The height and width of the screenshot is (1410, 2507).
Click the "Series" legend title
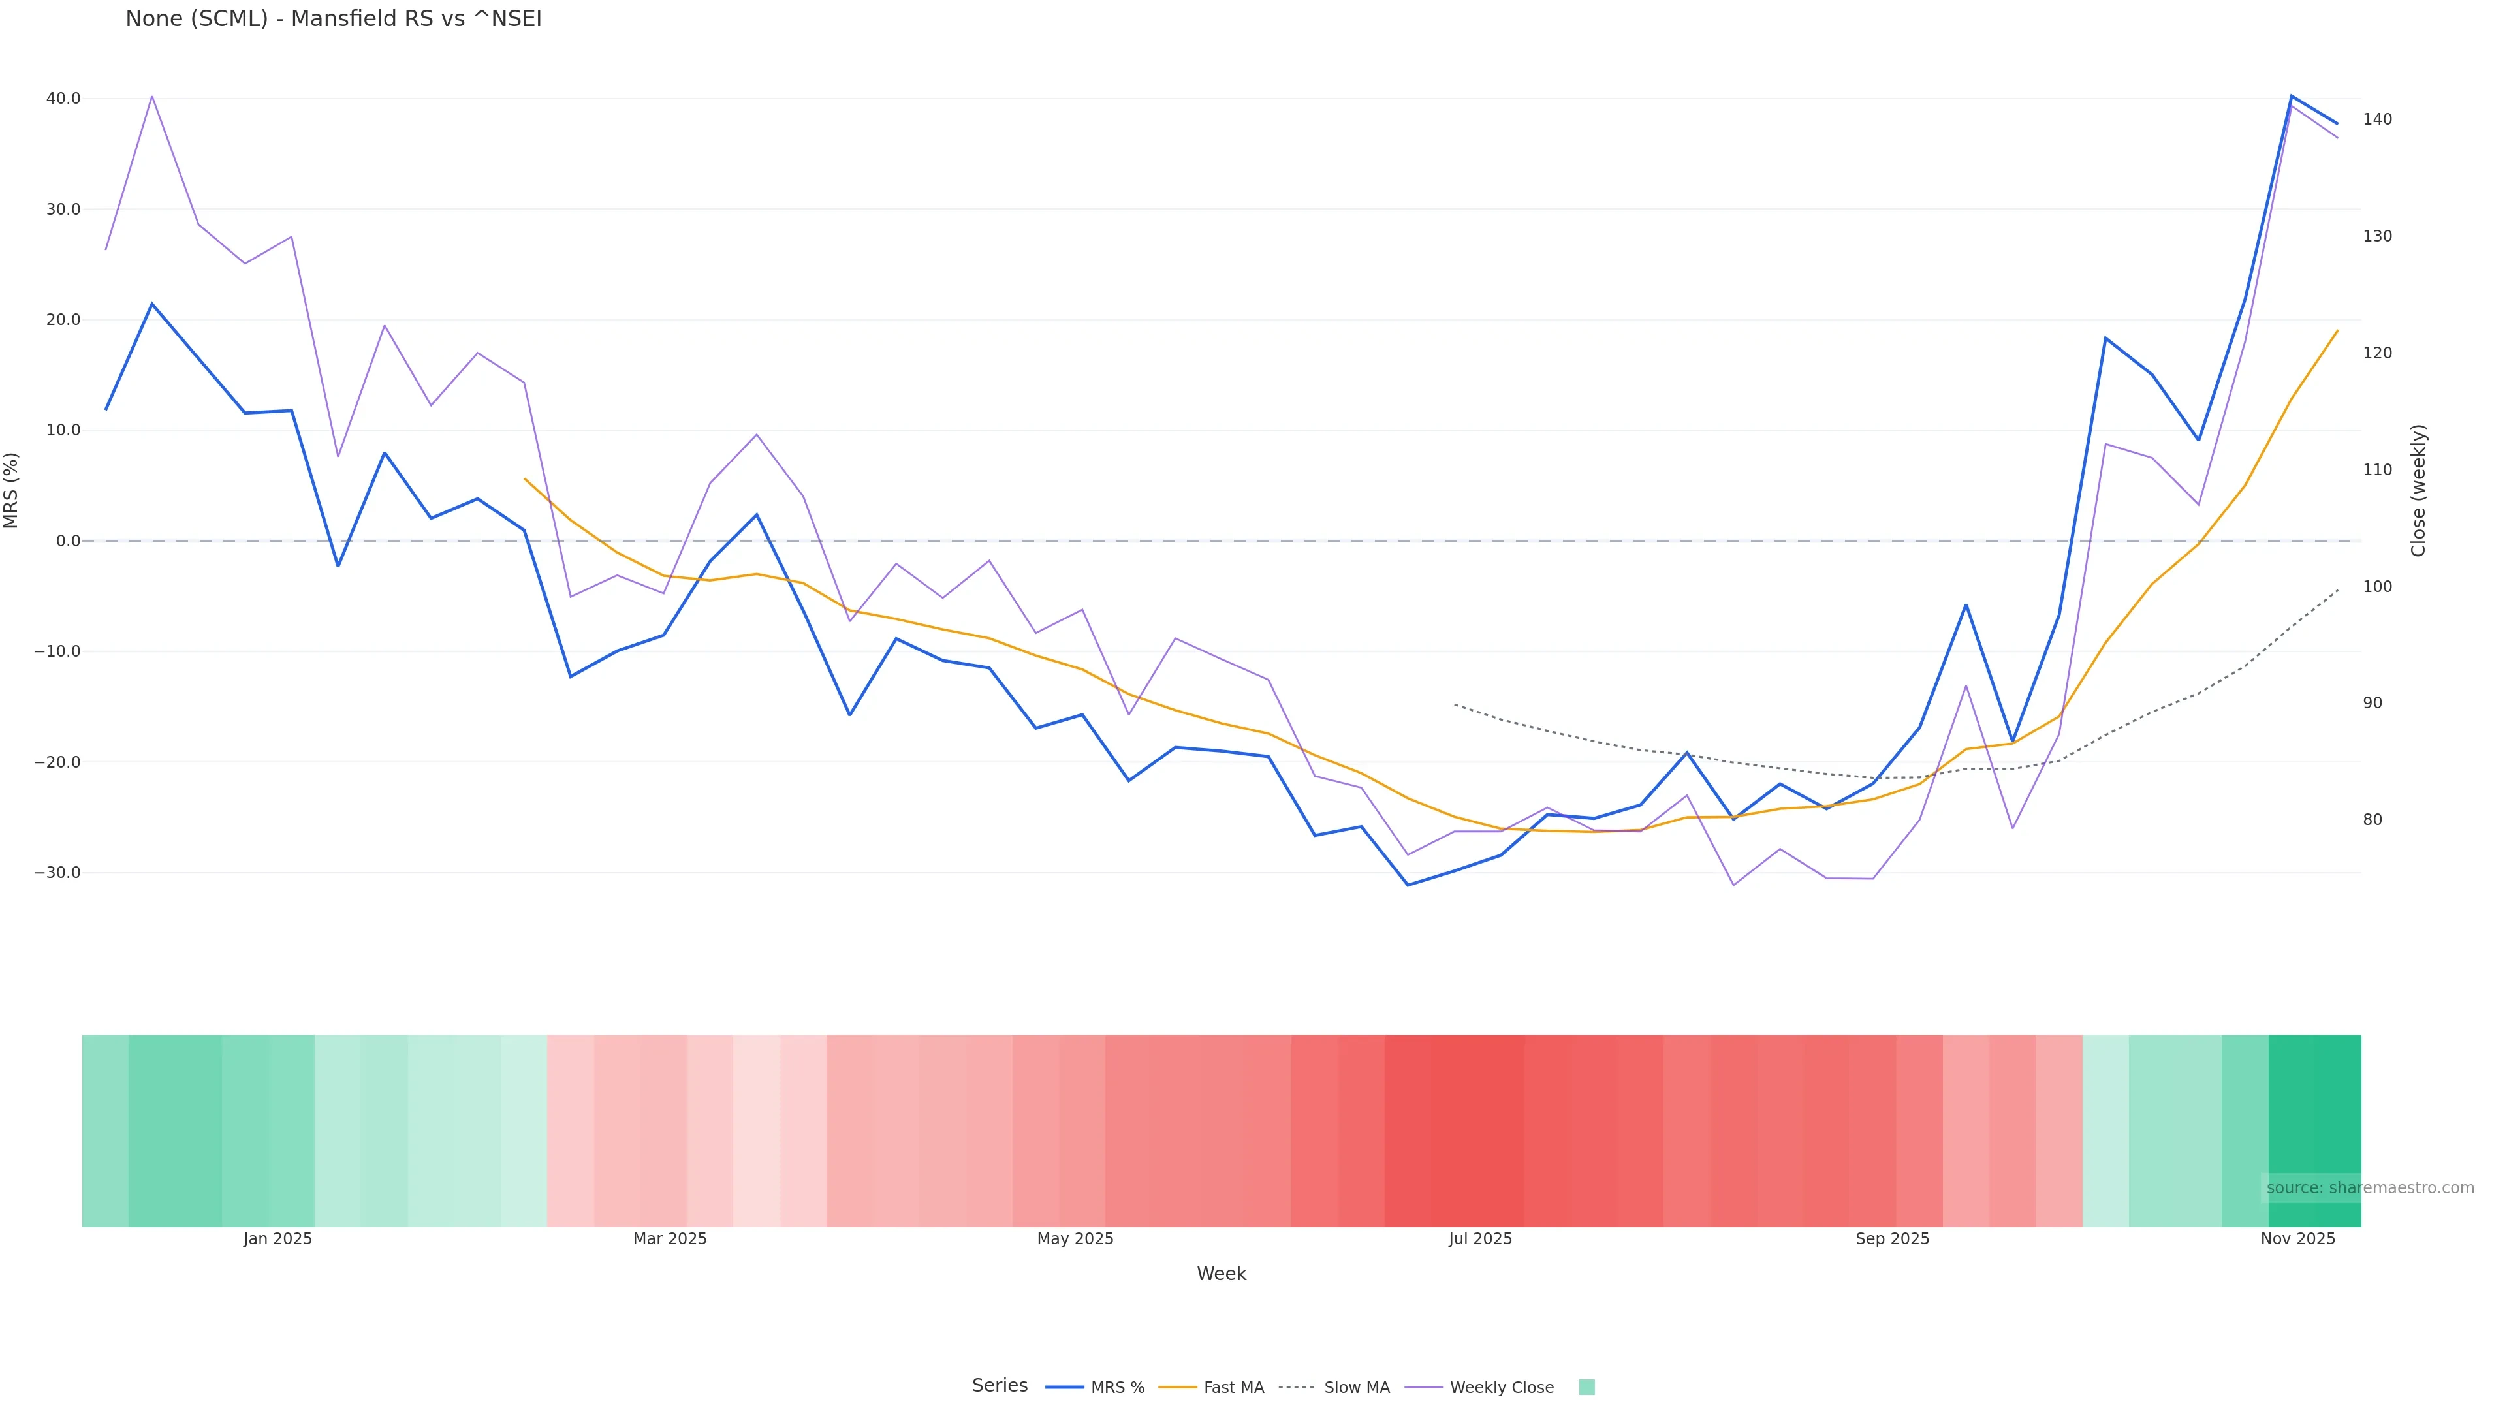tap(1000, 1386)
